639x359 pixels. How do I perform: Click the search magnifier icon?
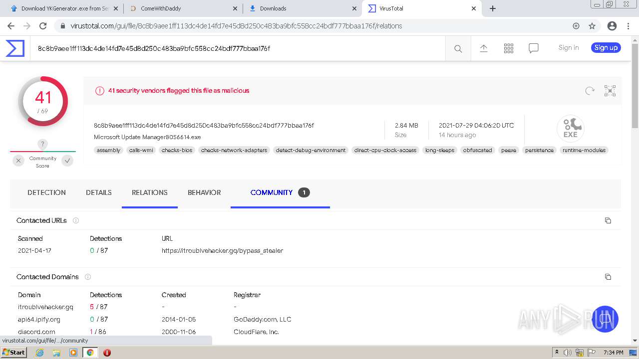point(458,48)
